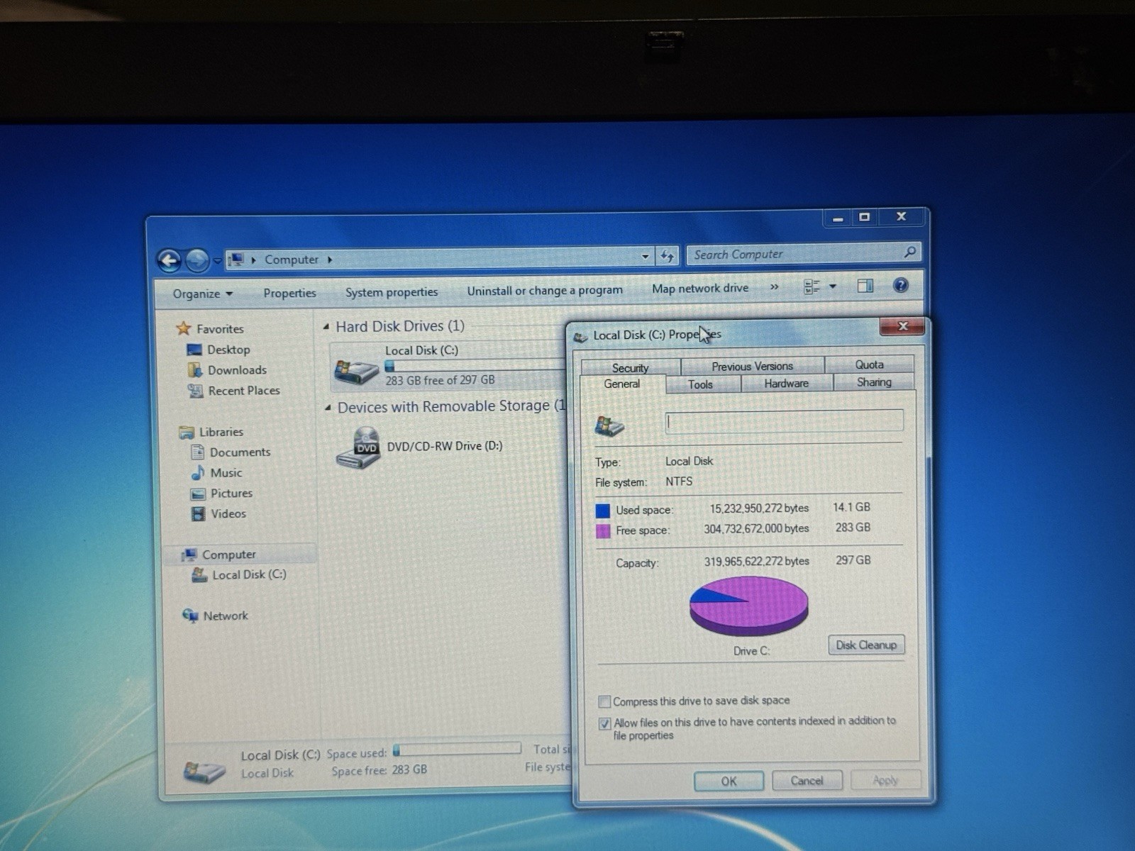Click Map network drive
The height and width of the screenshot is (851, 1135).
[700, 288]
